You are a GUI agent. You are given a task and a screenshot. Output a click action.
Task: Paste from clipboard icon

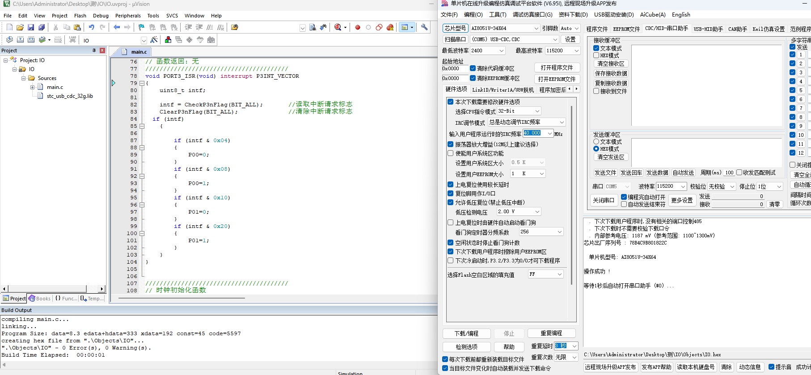click(77, 28)
